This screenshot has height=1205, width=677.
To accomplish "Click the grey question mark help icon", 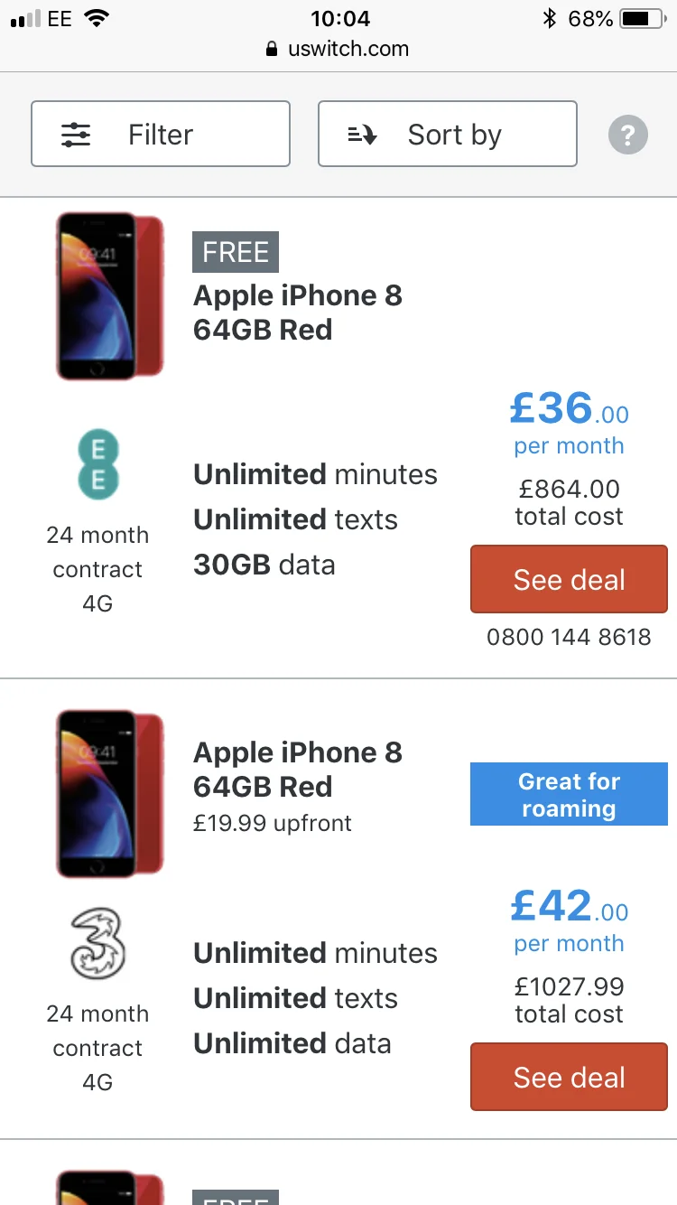I will pyautogui.click(x=628, y=135).
